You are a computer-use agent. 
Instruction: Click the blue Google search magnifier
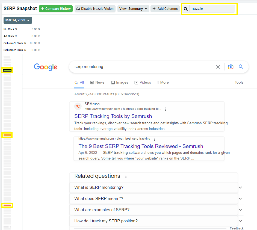241,67
